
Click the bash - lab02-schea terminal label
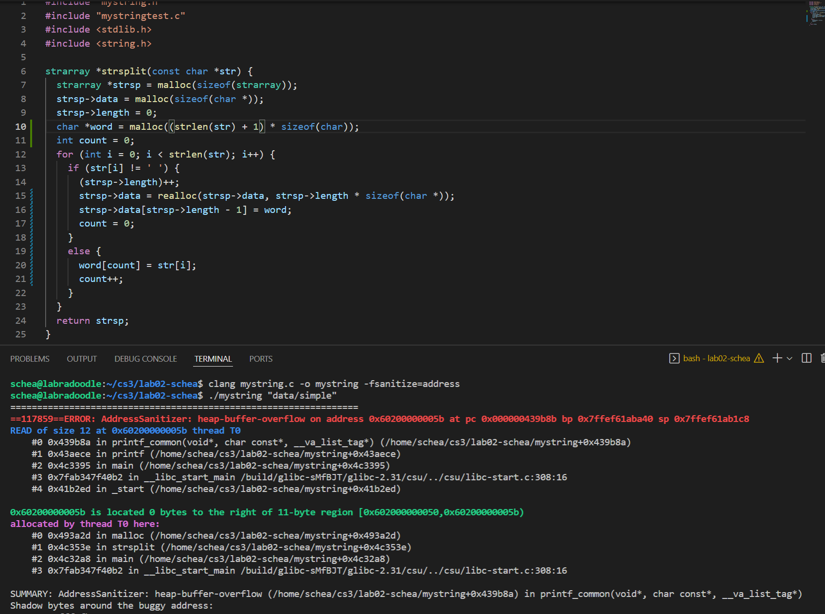(x=716, y=358)
